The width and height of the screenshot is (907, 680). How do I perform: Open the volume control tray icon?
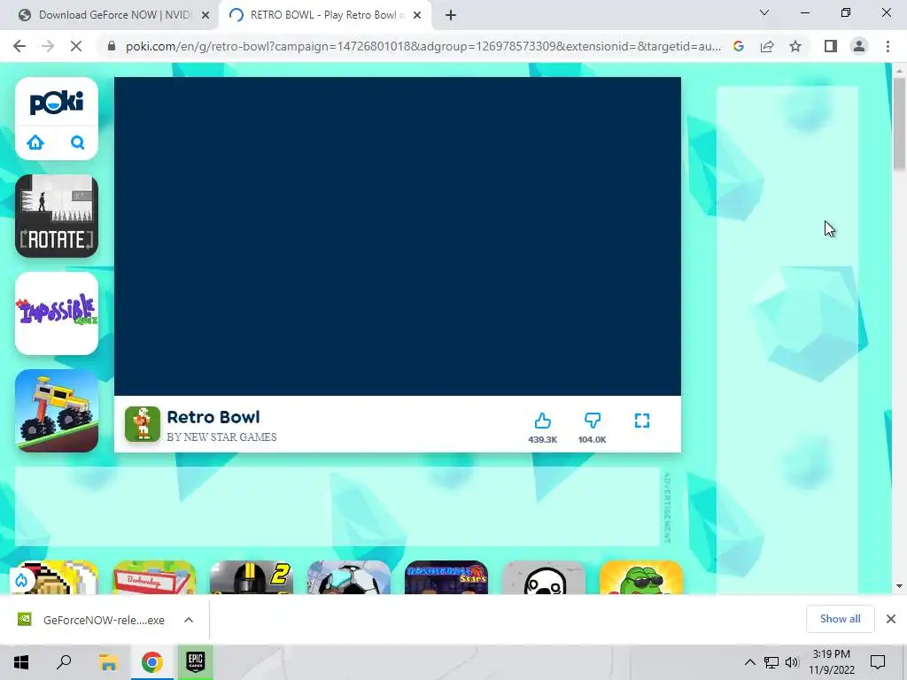point(792,662)
